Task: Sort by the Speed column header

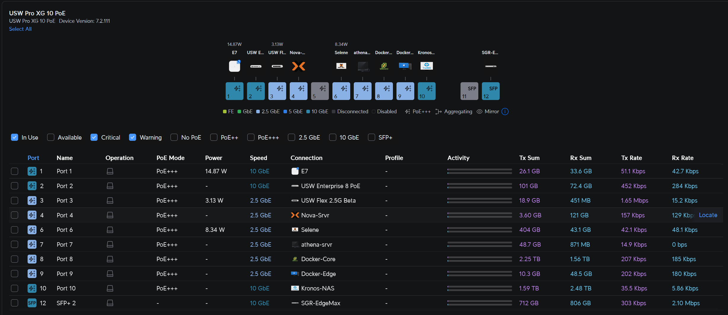Action: click(258, 158)
